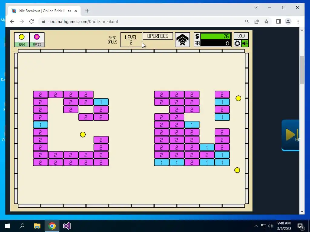Click the coolmathgames address bar
Viewport: 310px width, 232px height.
pyautogui.click(x=83, y=21)
